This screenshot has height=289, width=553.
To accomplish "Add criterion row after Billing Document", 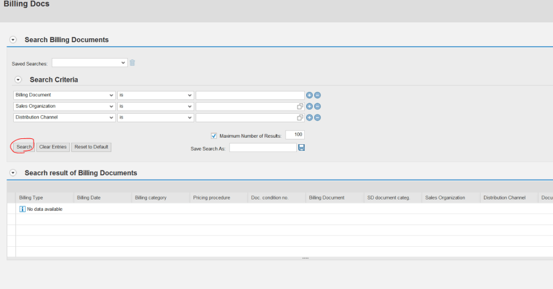I will pos(309,95).
